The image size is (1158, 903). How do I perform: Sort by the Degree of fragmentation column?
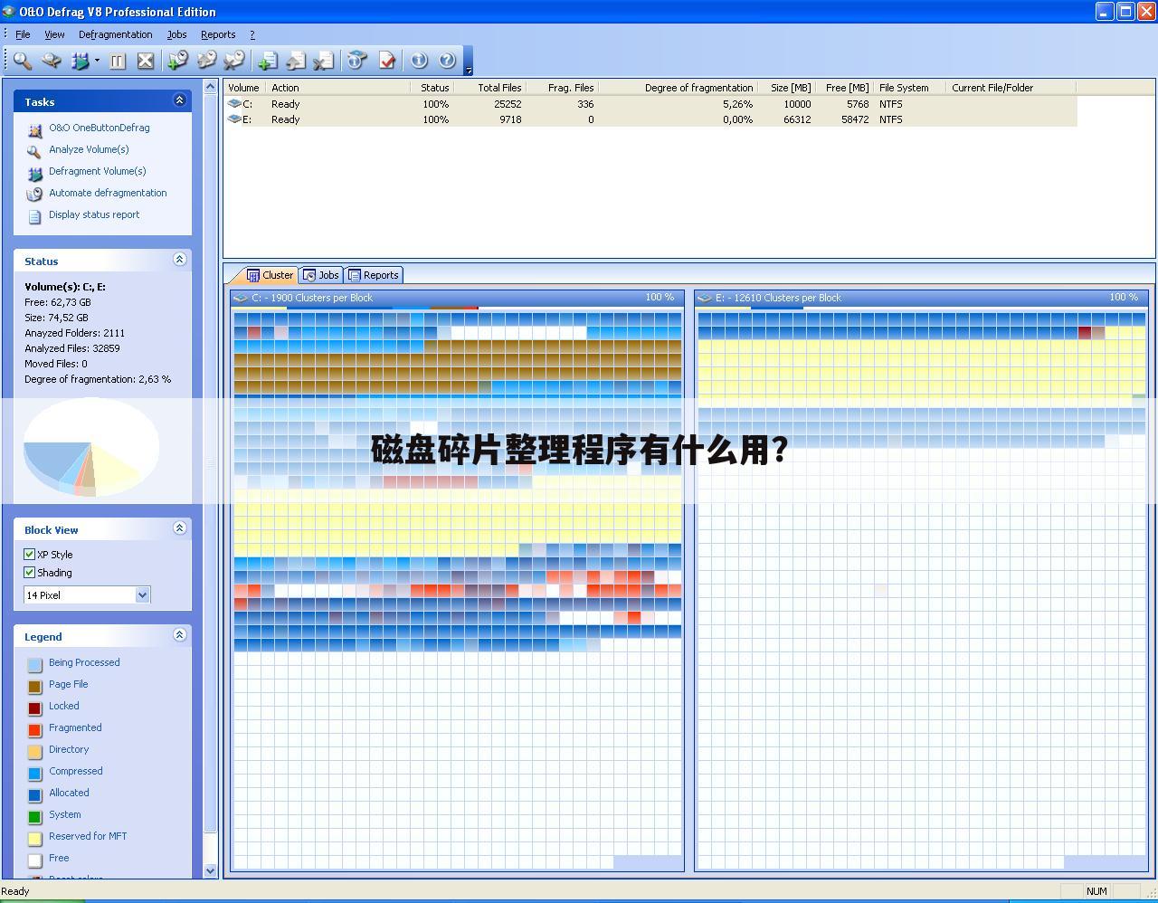[x=678, y=88]
